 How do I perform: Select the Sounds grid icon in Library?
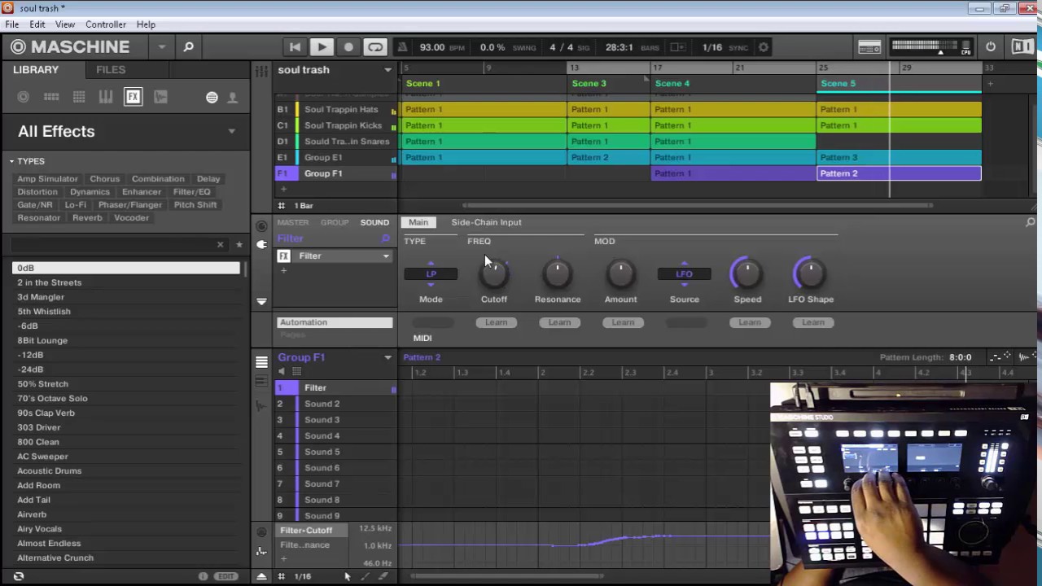coord(79,97)
